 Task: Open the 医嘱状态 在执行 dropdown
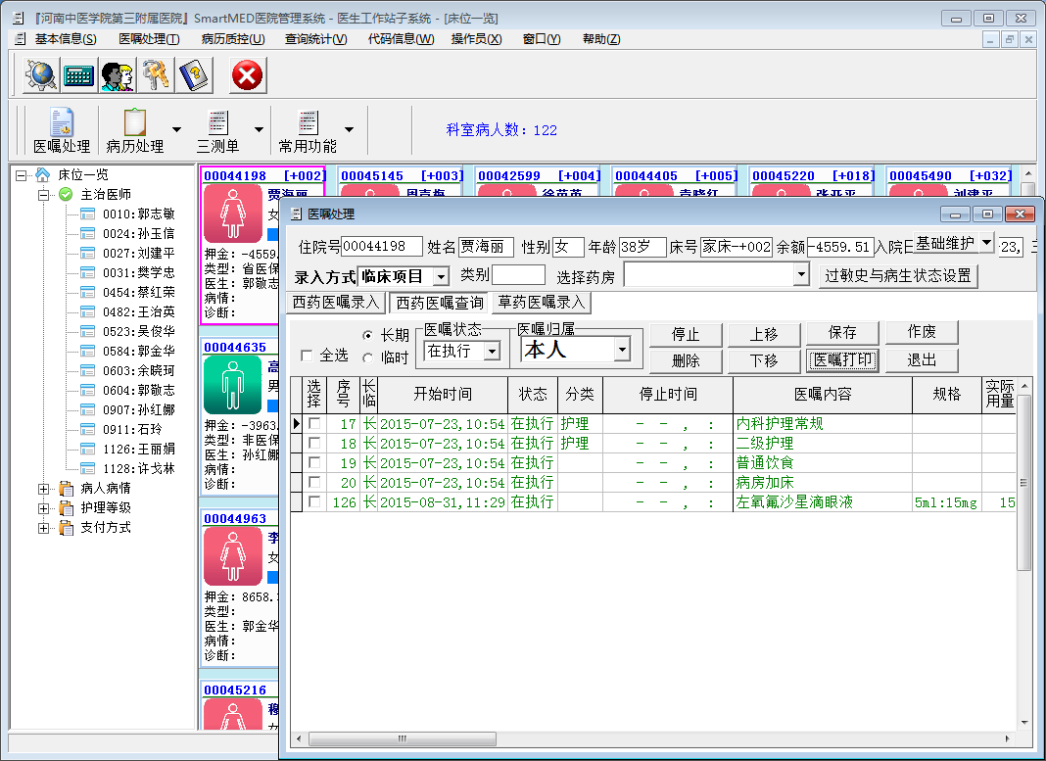pyautogui.click(x=493, y=351)
